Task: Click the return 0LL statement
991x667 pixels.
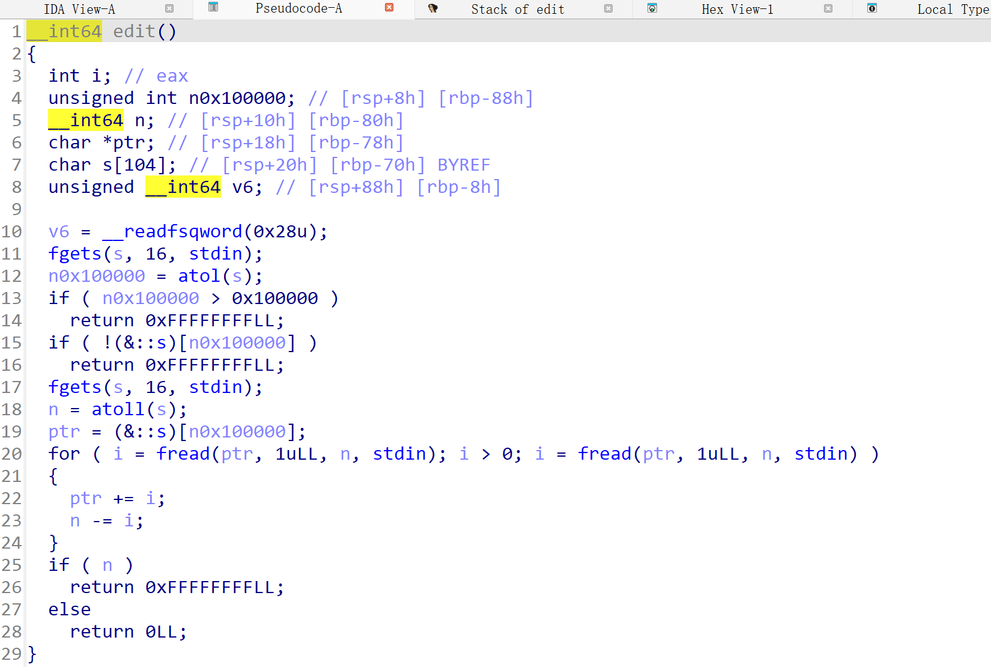Action: (129, 632)
